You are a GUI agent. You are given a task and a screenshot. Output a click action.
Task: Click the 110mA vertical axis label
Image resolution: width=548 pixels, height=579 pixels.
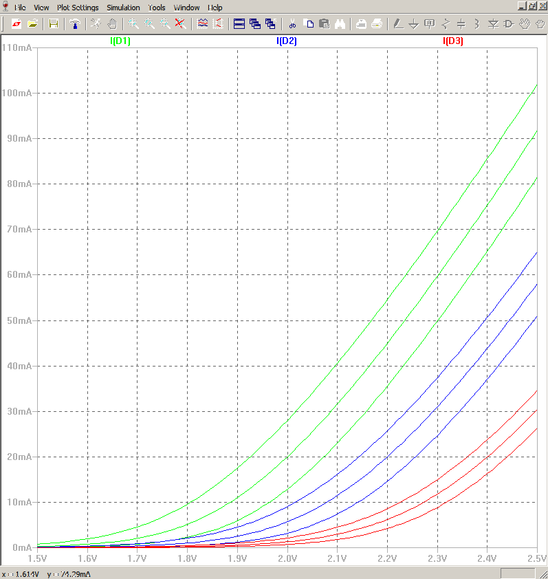coord(17,47)
